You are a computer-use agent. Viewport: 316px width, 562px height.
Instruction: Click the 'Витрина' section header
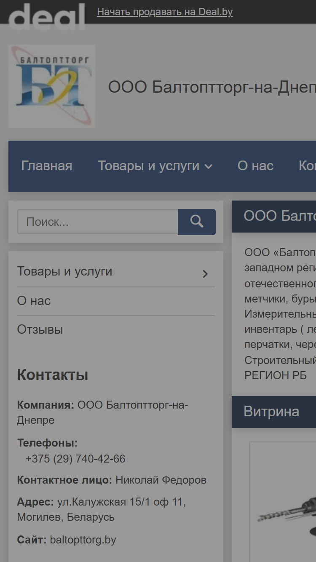pyautogui.click(x=274, y=412)
